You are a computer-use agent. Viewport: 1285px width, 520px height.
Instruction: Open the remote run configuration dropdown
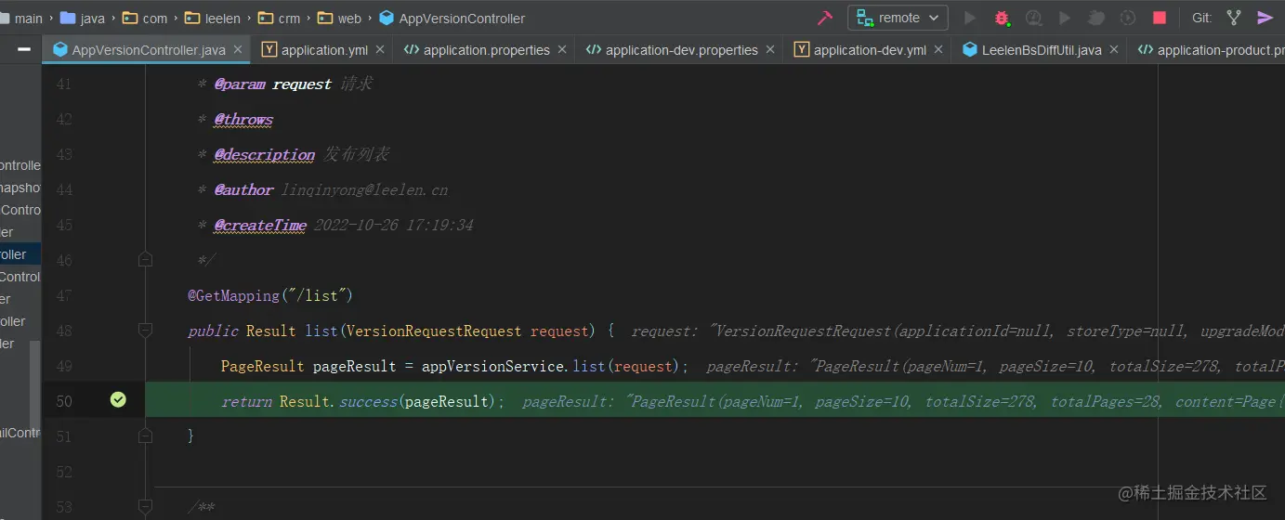click(898, 18)
